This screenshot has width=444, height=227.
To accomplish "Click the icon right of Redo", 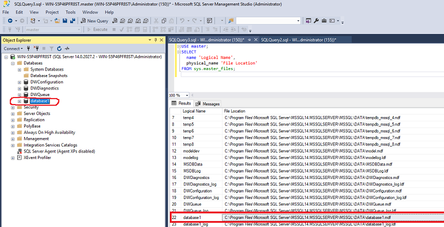I will coord(209,20).
